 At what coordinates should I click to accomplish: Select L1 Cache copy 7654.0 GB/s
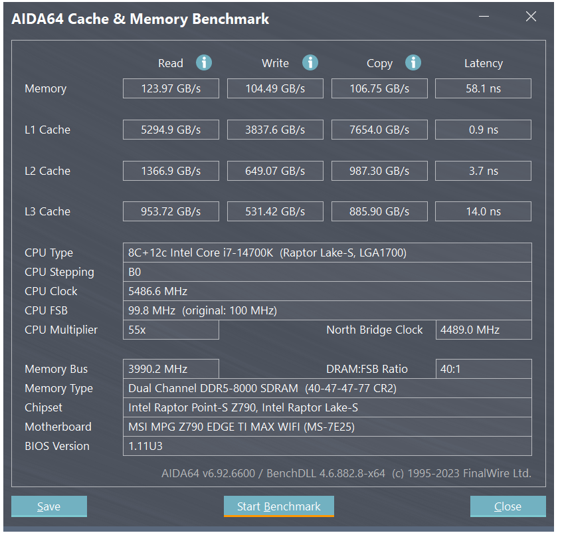[x=379, y=130]
